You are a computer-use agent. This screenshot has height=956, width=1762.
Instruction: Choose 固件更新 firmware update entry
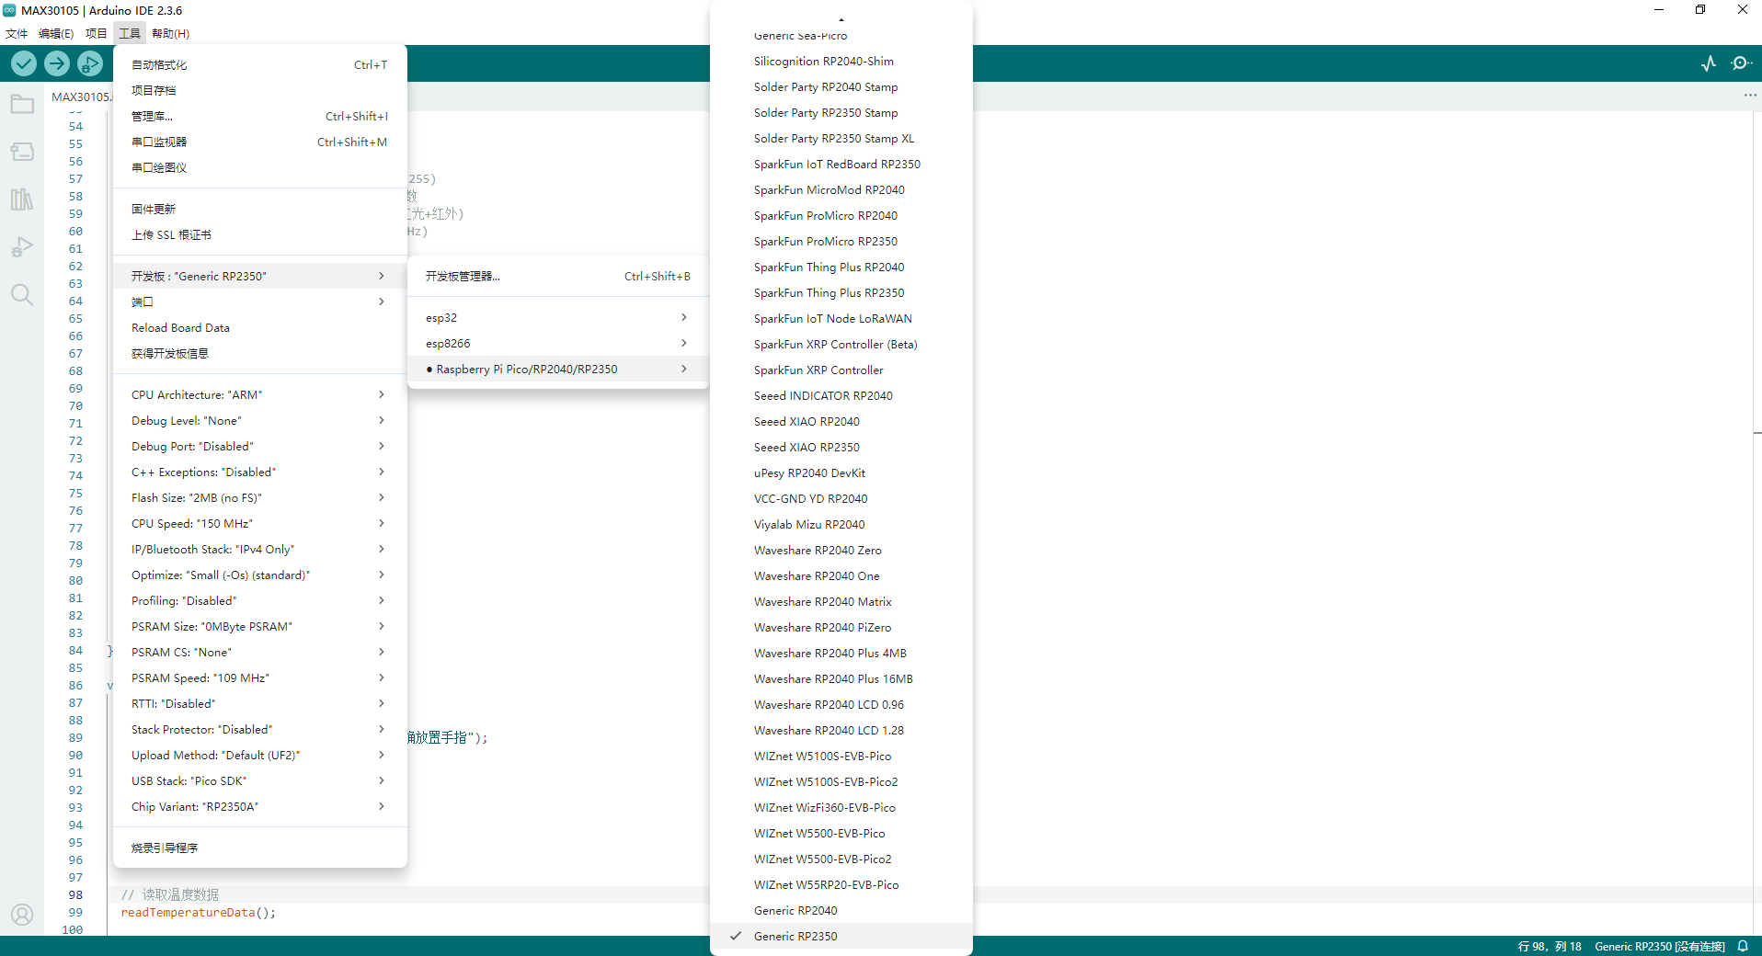pos(259,209)
